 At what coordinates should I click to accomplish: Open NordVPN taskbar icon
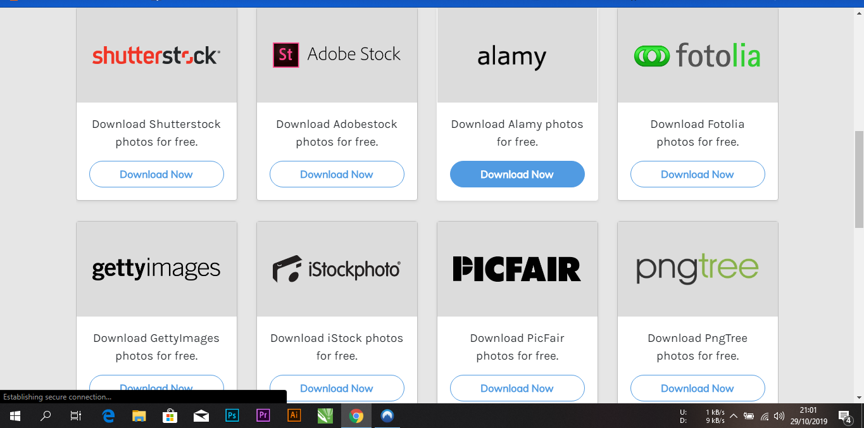pyautogui.click(x=387, y=416)
